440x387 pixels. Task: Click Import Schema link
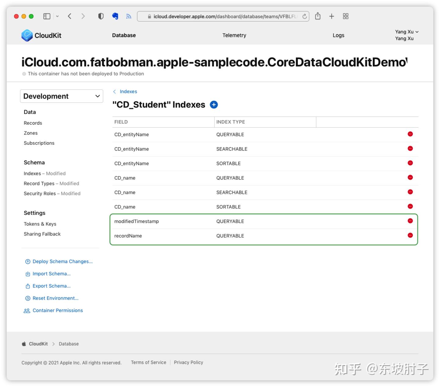click(x=48, y=274)
